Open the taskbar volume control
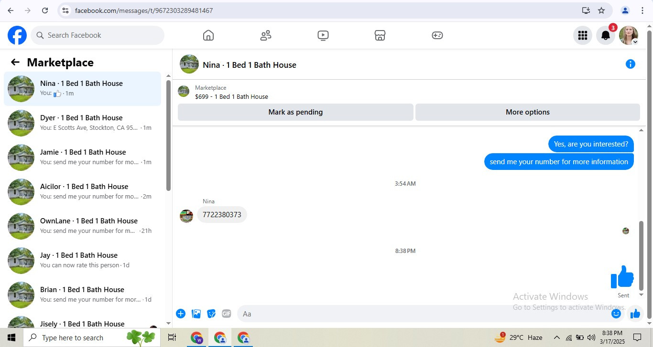This screenshot has width=653, height=347. [591, 337]
